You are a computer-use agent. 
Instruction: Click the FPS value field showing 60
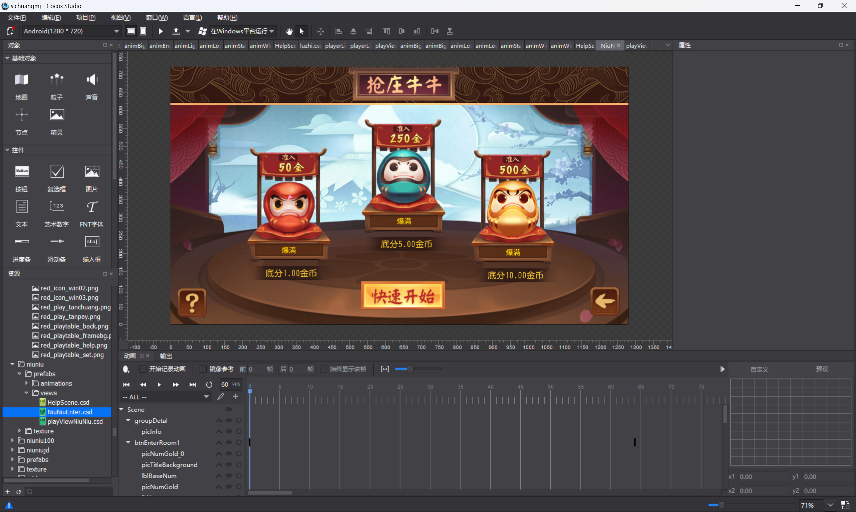[x=225, y=385]
